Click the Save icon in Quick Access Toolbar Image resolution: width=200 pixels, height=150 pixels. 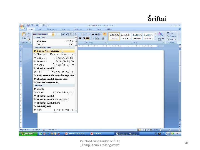click(x=28, y=25)
